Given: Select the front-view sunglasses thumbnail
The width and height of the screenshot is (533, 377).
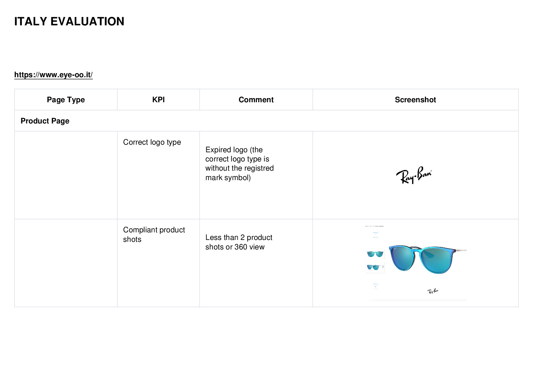Looking at the screenshot, I should coord(375,254).
